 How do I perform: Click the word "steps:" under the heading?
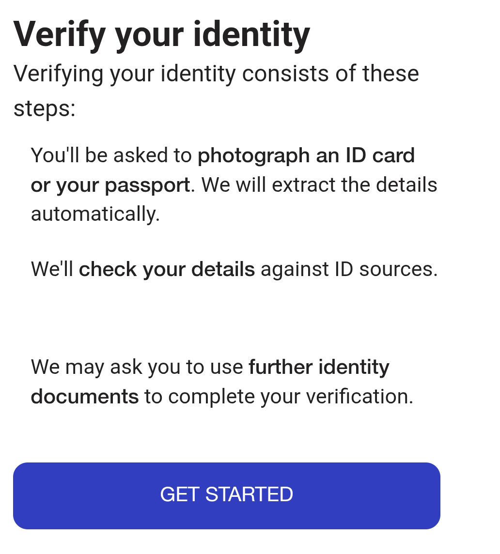[45, 108]
